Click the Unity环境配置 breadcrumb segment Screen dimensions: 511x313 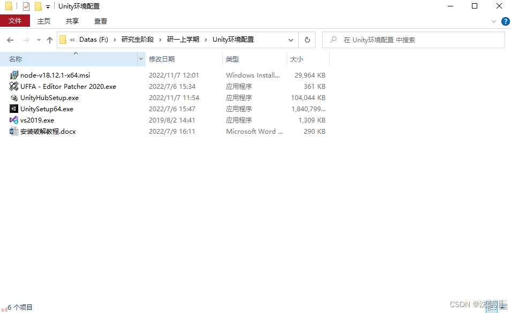coord(234,40)
